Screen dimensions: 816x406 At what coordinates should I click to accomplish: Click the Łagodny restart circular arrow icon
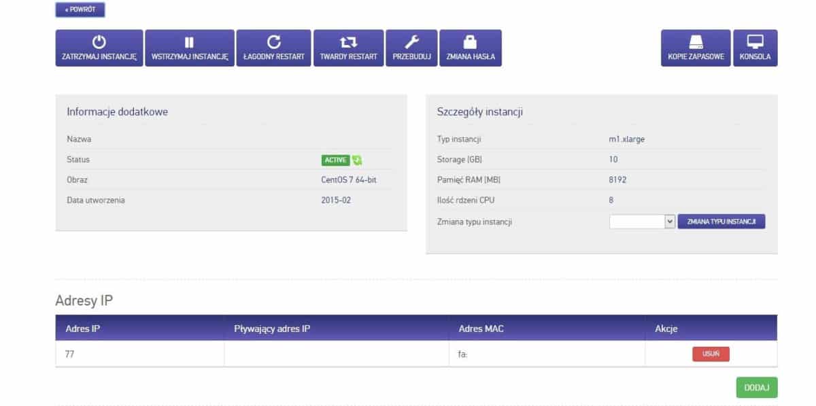(273, 42)
